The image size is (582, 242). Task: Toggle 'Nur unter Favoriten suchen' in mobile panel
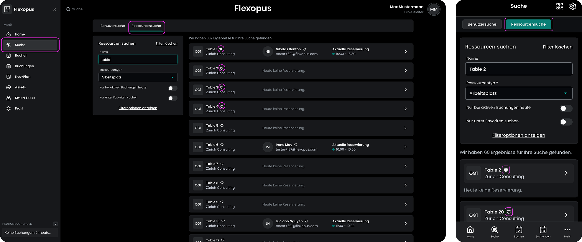pyautogui.click(x=565, y=122)
